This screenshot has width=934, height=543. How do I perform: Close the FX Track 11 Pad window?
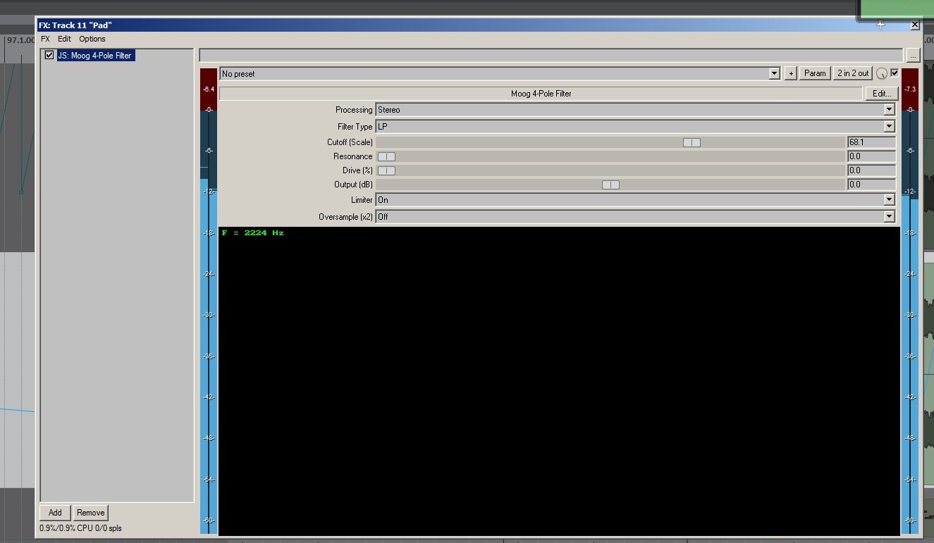pos(915,25)
